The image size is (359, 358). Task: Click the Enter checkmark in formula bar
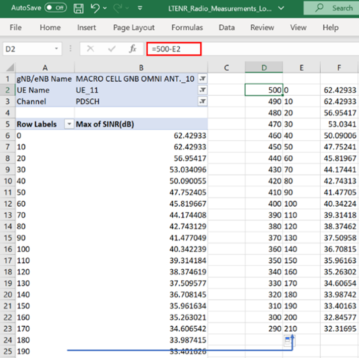click(112, 49)
